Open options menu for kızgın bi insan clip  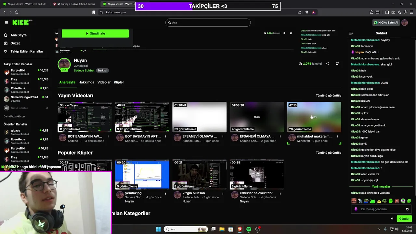pos(223,193)
